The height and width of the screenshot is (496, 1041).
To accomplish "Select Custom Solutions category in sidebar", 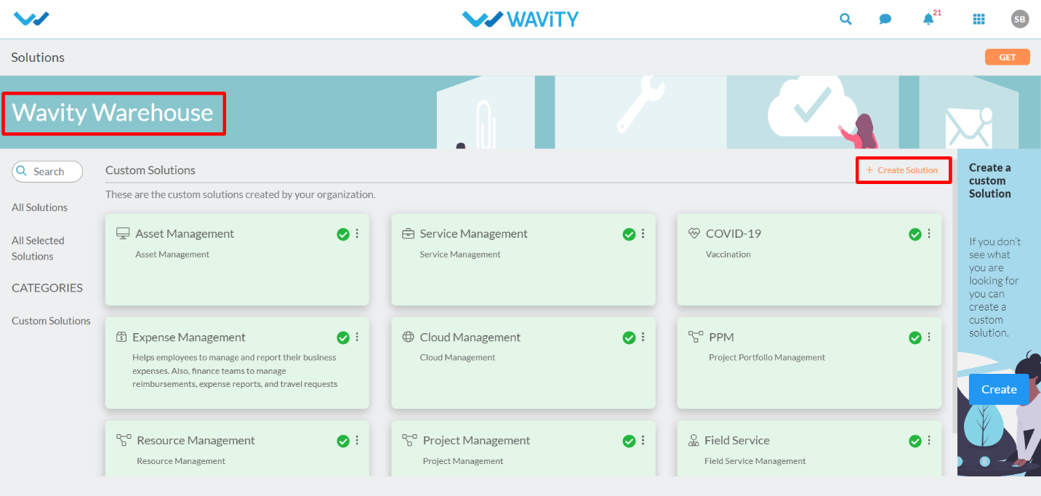I will pyautogui.click(x=51, y=321).
